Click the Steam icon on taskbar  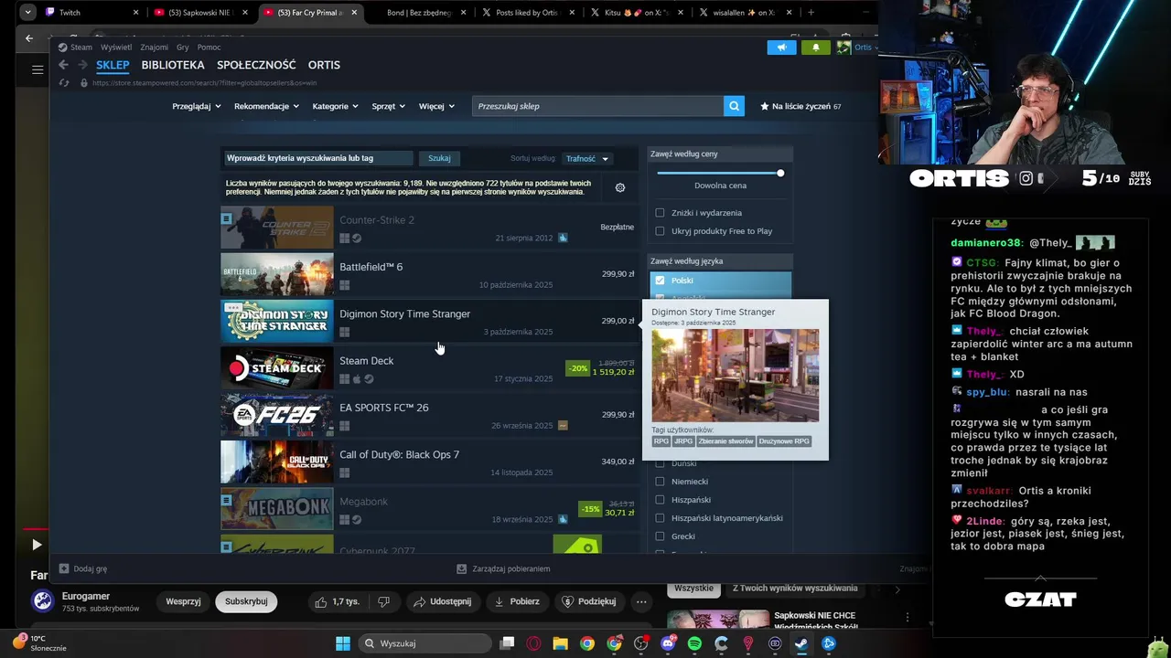801,643
